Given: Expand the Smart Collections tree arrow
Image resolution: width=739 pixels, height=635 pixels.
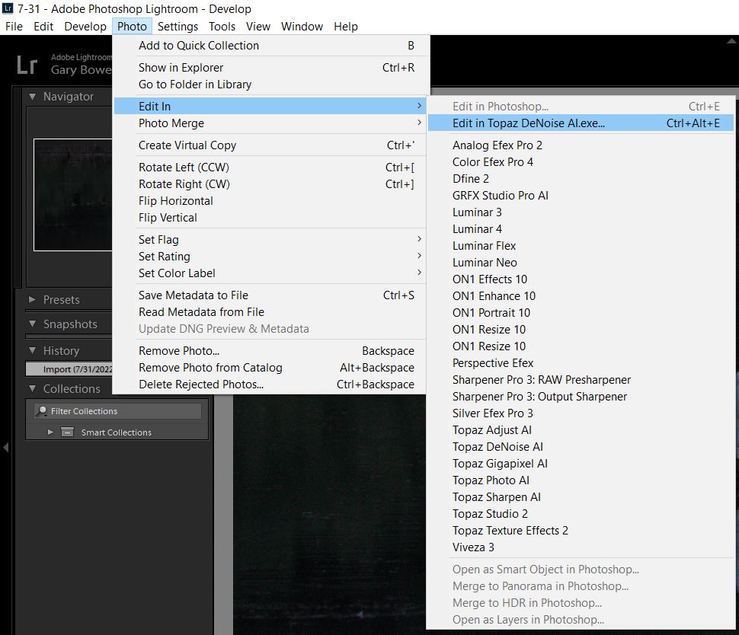Looking at the screenshot, I should click(x=50, y=432).
